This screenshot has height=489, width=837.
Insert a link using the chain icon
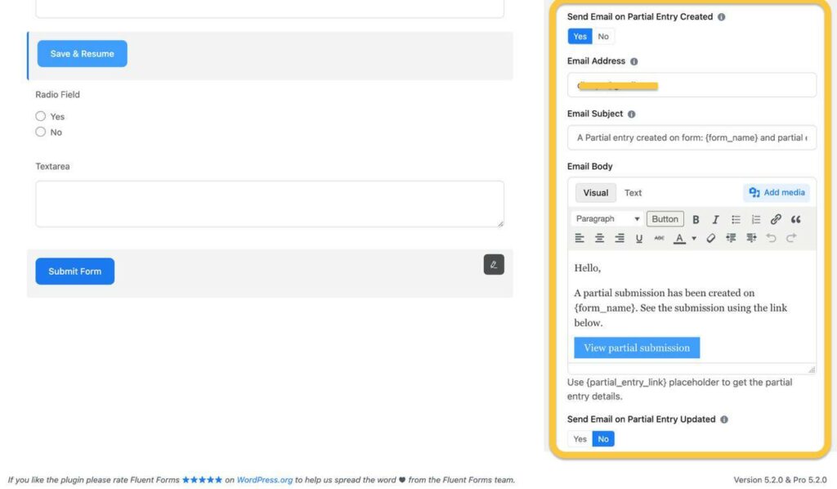tap(776, 219)
